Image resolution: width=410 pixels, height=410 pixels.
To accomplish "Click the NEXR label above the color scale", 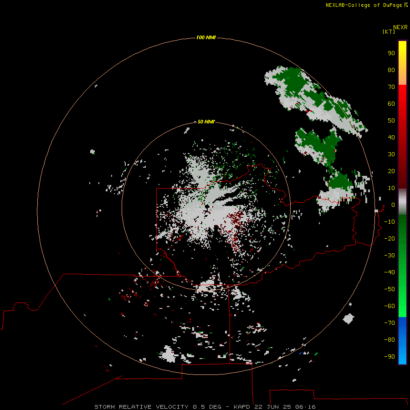I will (x=400, y=27).
